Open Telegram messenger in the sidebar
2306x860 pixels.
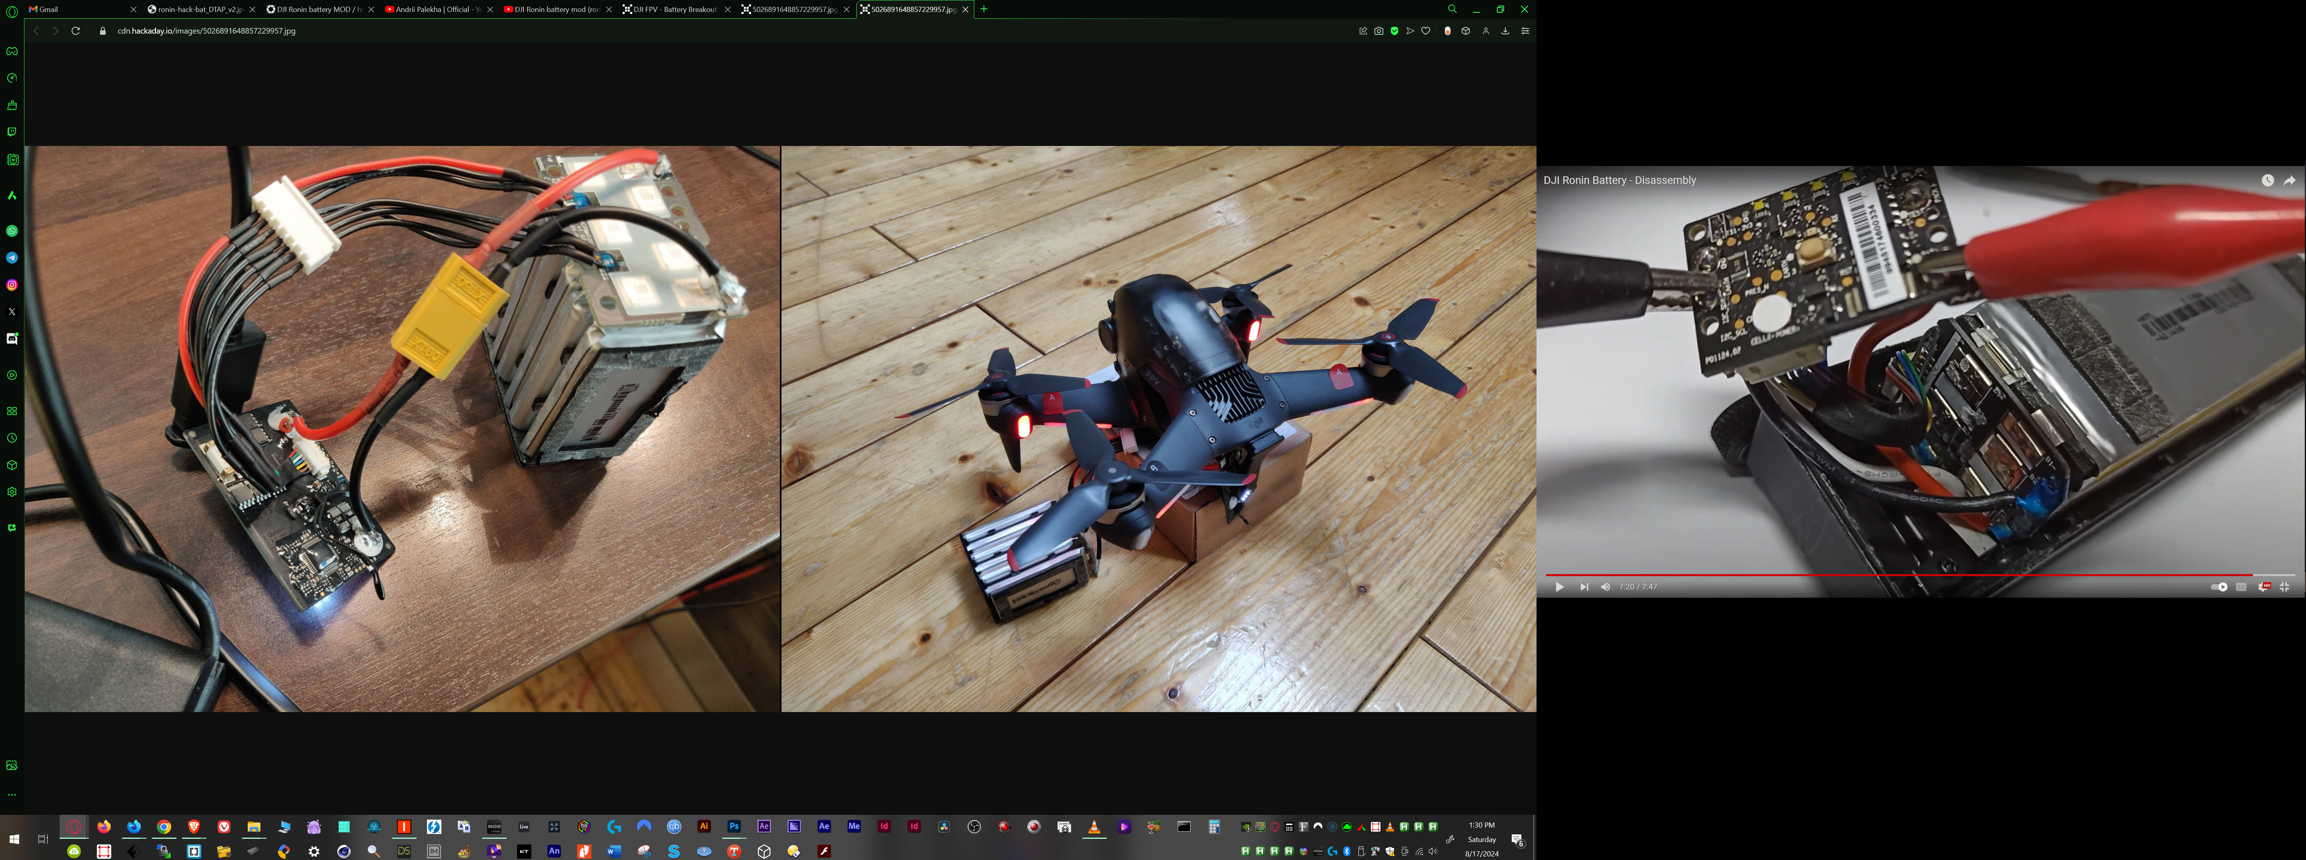tap(12, 258)
